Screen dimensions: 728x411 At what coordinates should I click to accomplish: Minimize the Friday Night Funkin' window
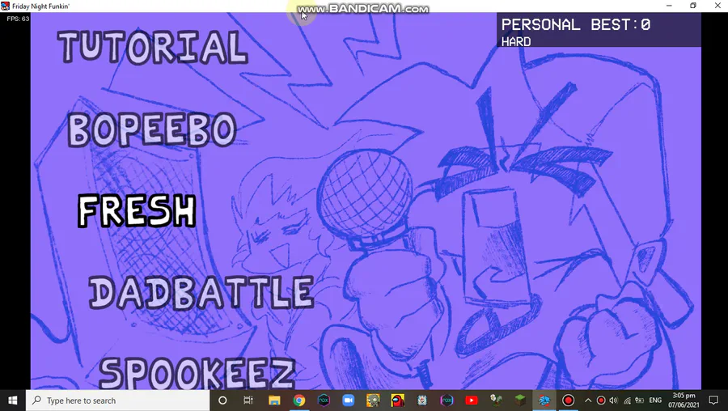click(669, 6)
